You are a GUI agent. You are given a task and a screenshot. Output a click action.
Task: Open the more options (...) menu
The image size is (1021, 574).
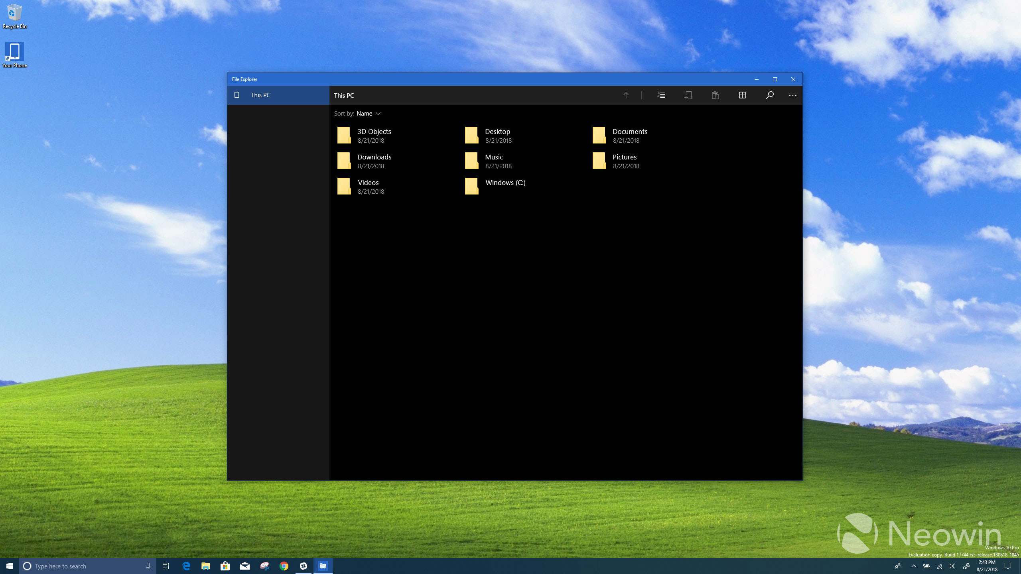click(793, 95)
